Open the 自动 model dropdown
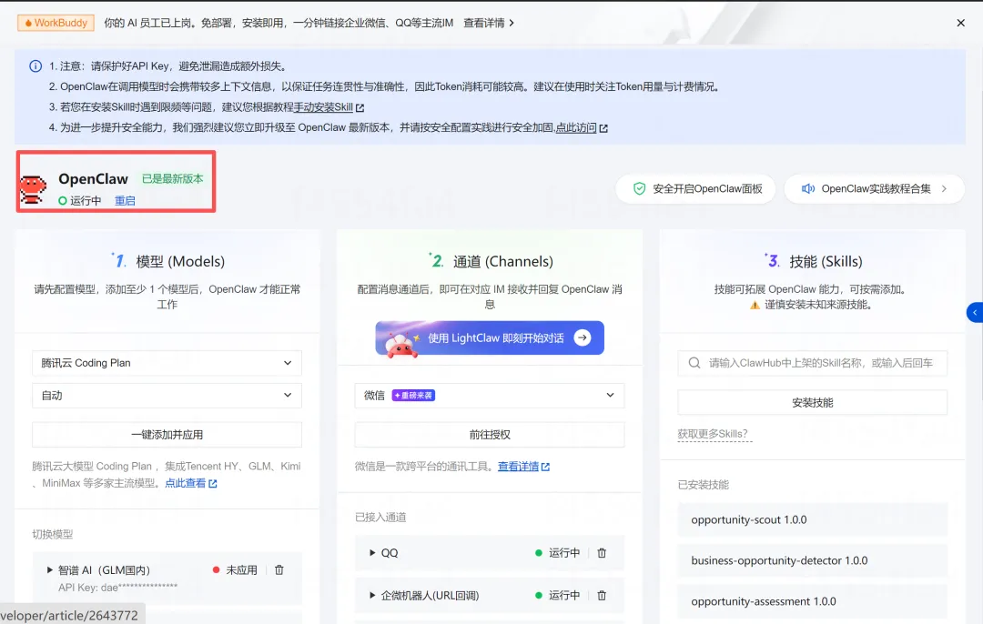983x624 pixels. click(x=167, y=396)
